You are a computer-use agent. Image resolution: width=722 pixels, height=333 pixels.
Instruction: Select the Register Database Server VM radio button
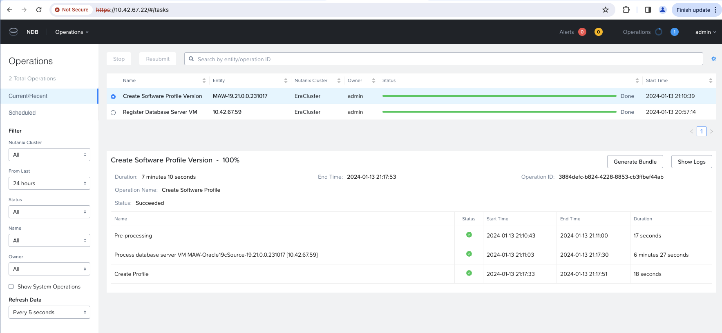pyautogui.click(x=113, y=113)
